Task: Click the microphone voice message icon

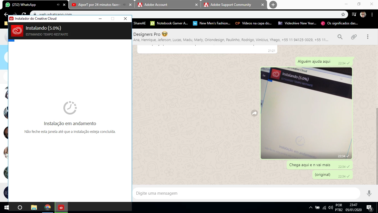Action: pyautogui.click(x=369, y=193)
